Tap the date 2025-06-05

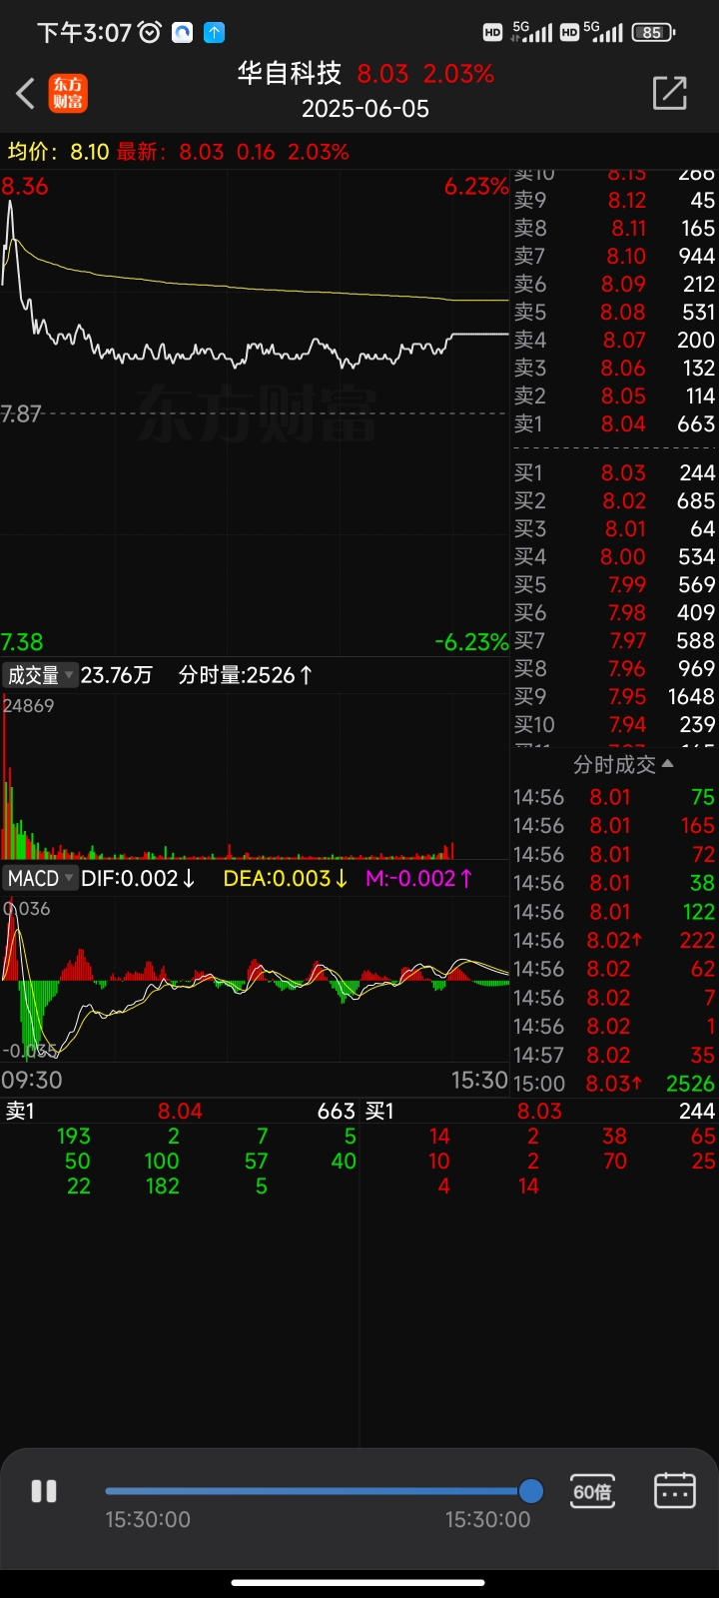(365, 108)
